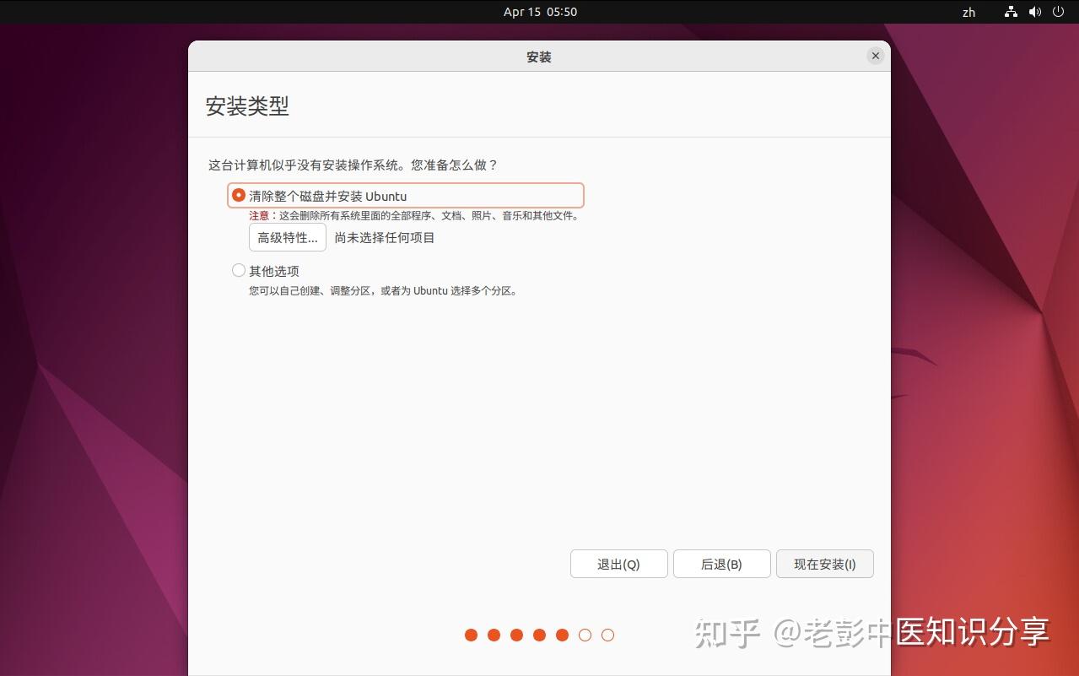
Task: Click the last empty progress dot
Action: tap(607, 635)
